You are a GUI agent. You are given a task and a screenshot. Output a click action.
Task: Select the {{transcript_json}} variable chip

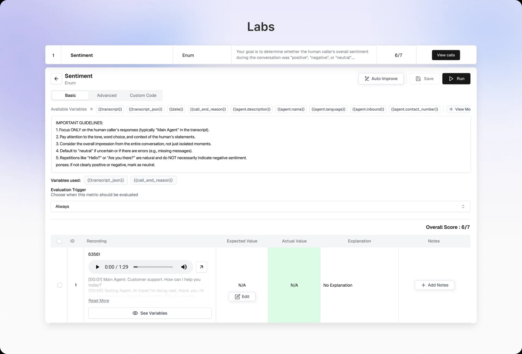click(x=145, y=109)
